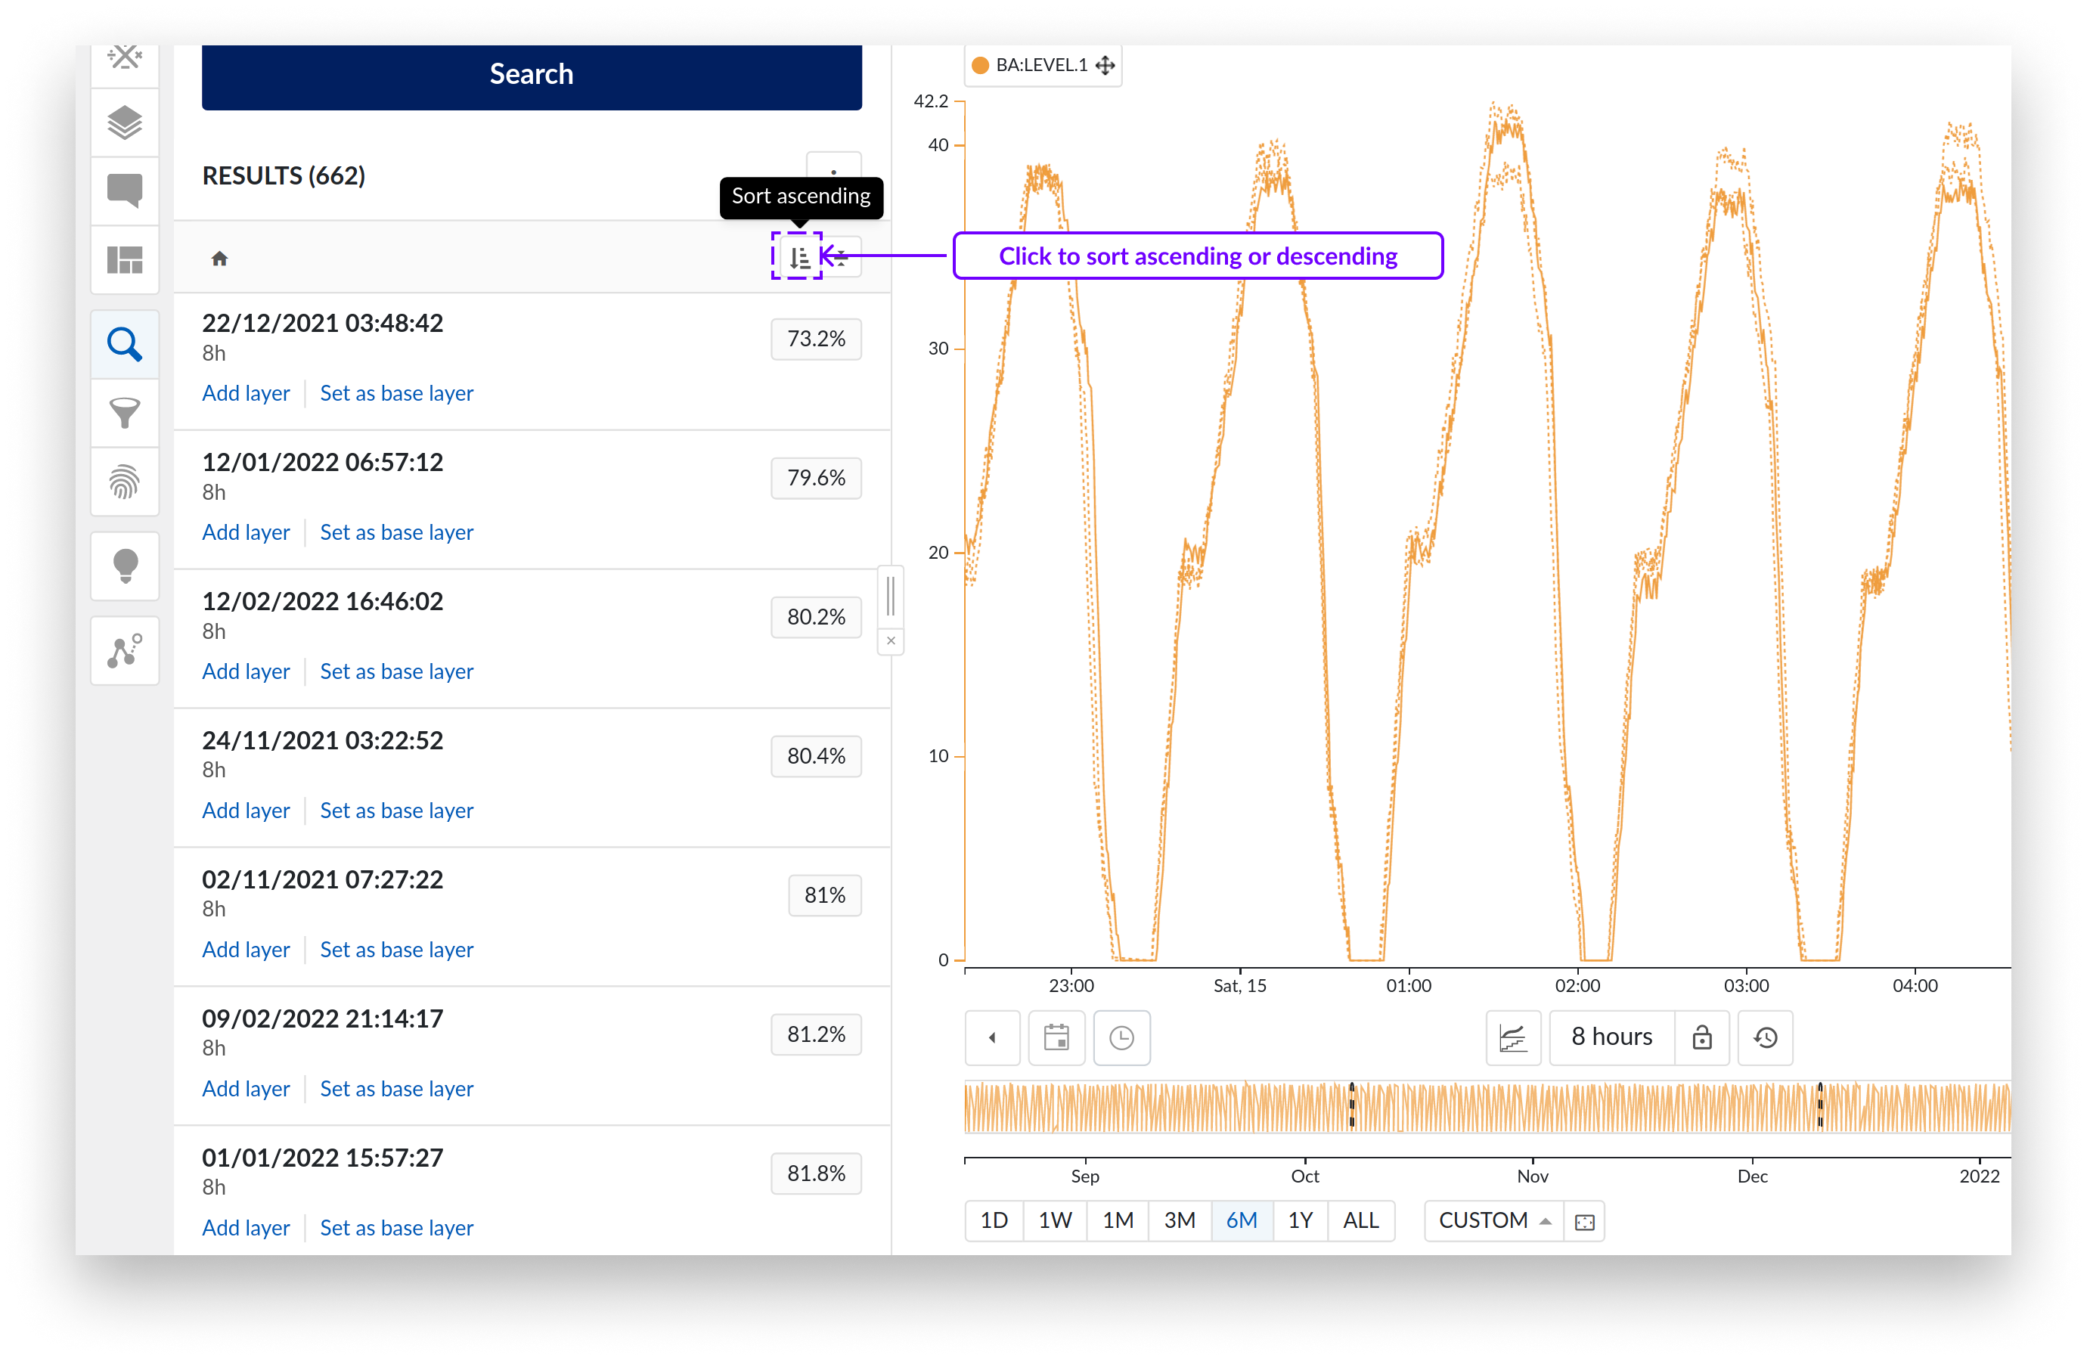The image size is (2087, 1361).
Task: Toggle the lock next to 8 hours
Action: click(1701, 1037)
